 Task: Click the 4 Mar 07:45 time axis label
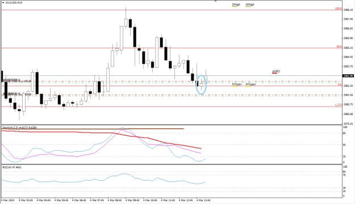point(97,200)
